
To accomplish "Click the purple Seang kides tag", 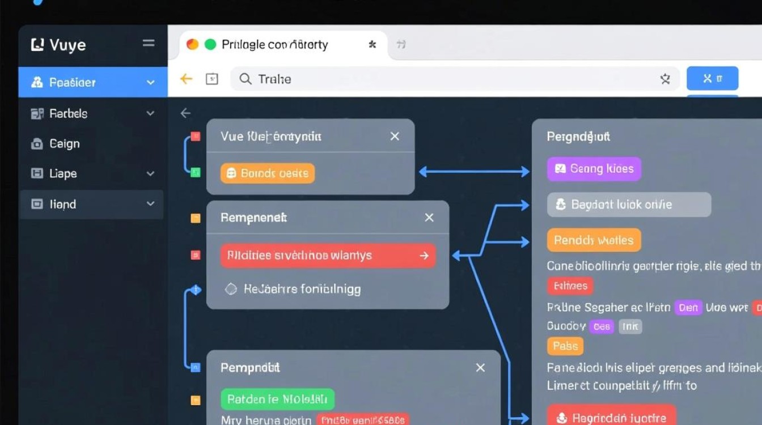I will (x=594, y=169).
